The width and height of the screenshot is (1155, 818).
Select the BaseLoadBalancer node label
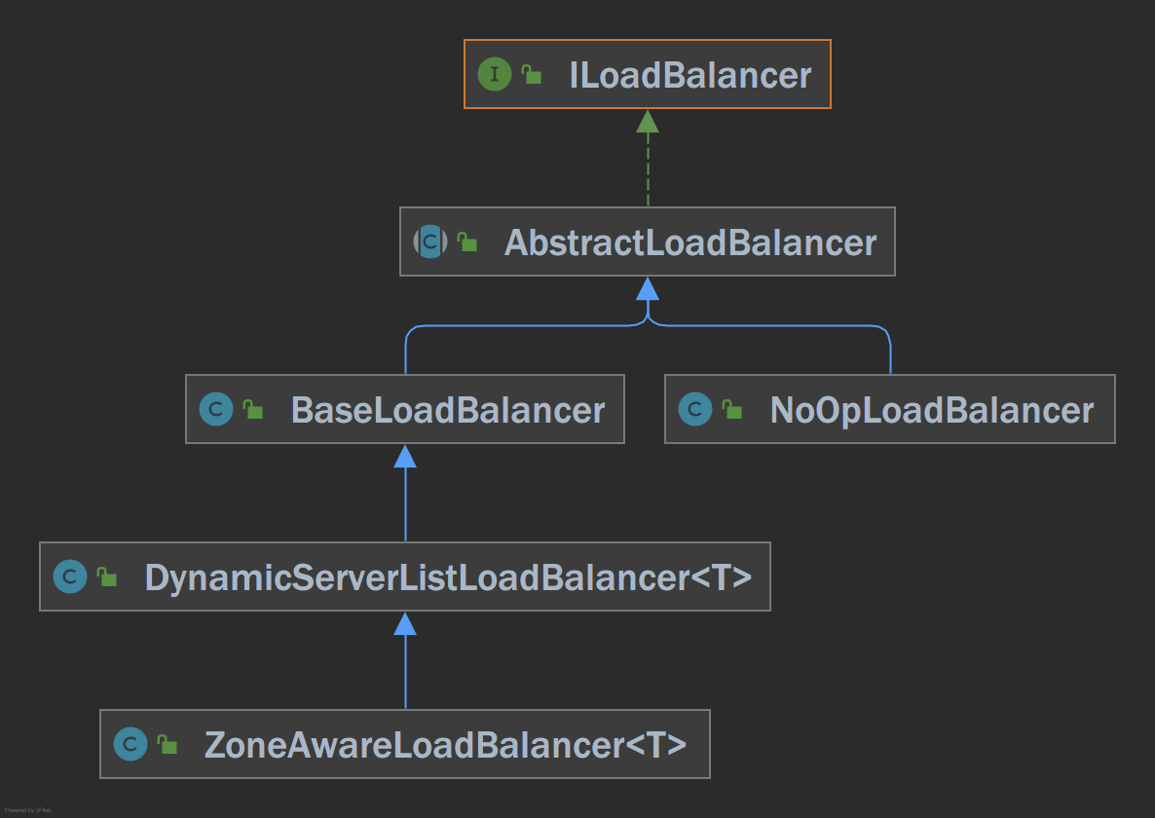pyautogui.click(x=448, y=410)
